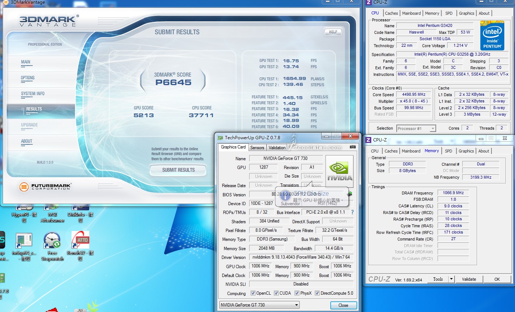Open Caches tab in top CPU-Z window
Viewport: 515px width, 312px height.
click(x=391, y=13)
